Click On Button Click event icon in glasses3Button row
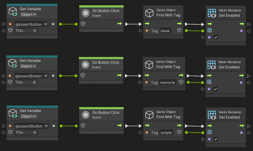The image size is (253, 151). coord(86,115)
